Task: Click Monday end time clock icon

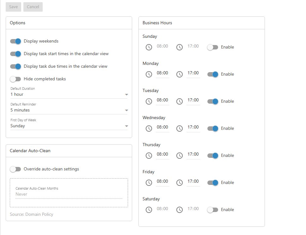Action: point(180,74)
